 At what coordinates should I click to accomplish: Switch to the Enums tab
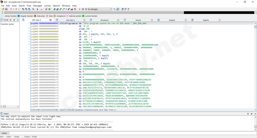click(x=138, y=20)
